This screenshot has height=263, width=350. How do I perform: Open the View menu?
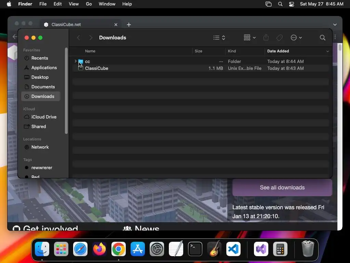[74, 4]
